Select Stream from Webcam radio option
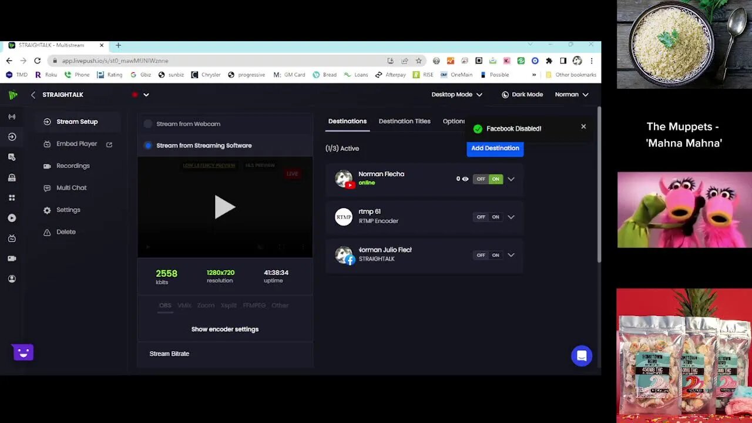The width and height of the screenshot is (752, 423). point(148,124)
